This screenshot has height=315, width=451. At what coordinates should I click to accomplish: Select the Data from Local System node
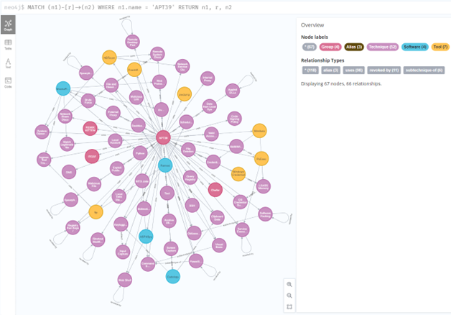210,106
